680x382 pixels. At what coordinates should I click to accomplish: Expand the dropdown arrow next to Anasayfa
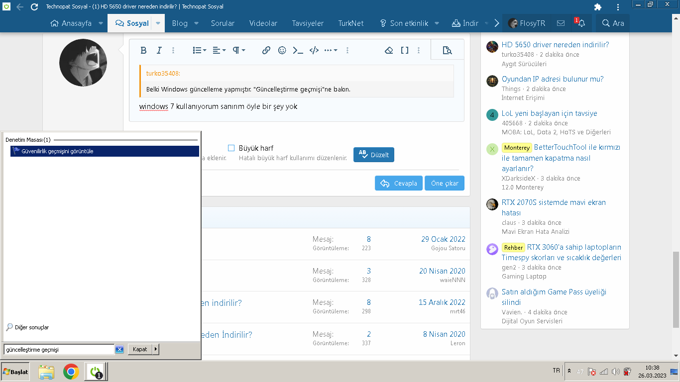101,23
